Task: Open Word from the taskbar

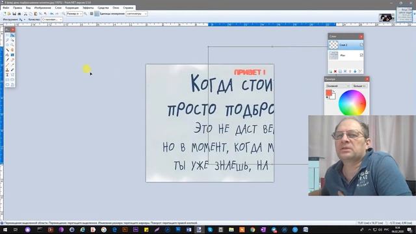Action: (188, 229)
